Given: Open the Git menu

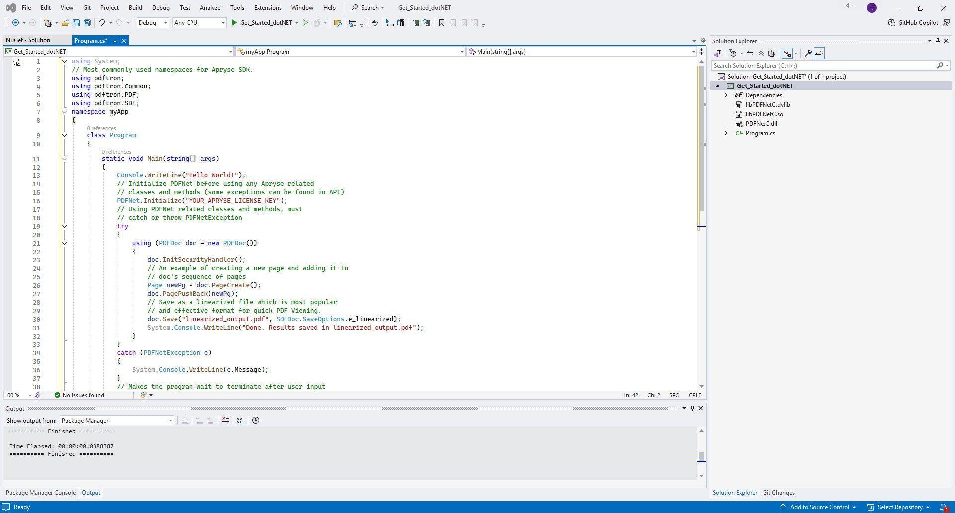Looking at the screenshot, I should (86, 7).
